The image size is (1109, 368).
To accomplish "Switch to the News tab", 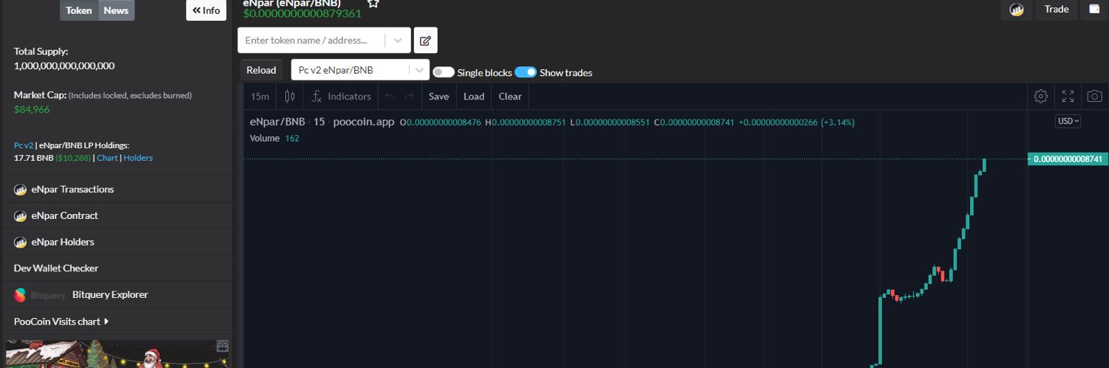I will point(116,10).
